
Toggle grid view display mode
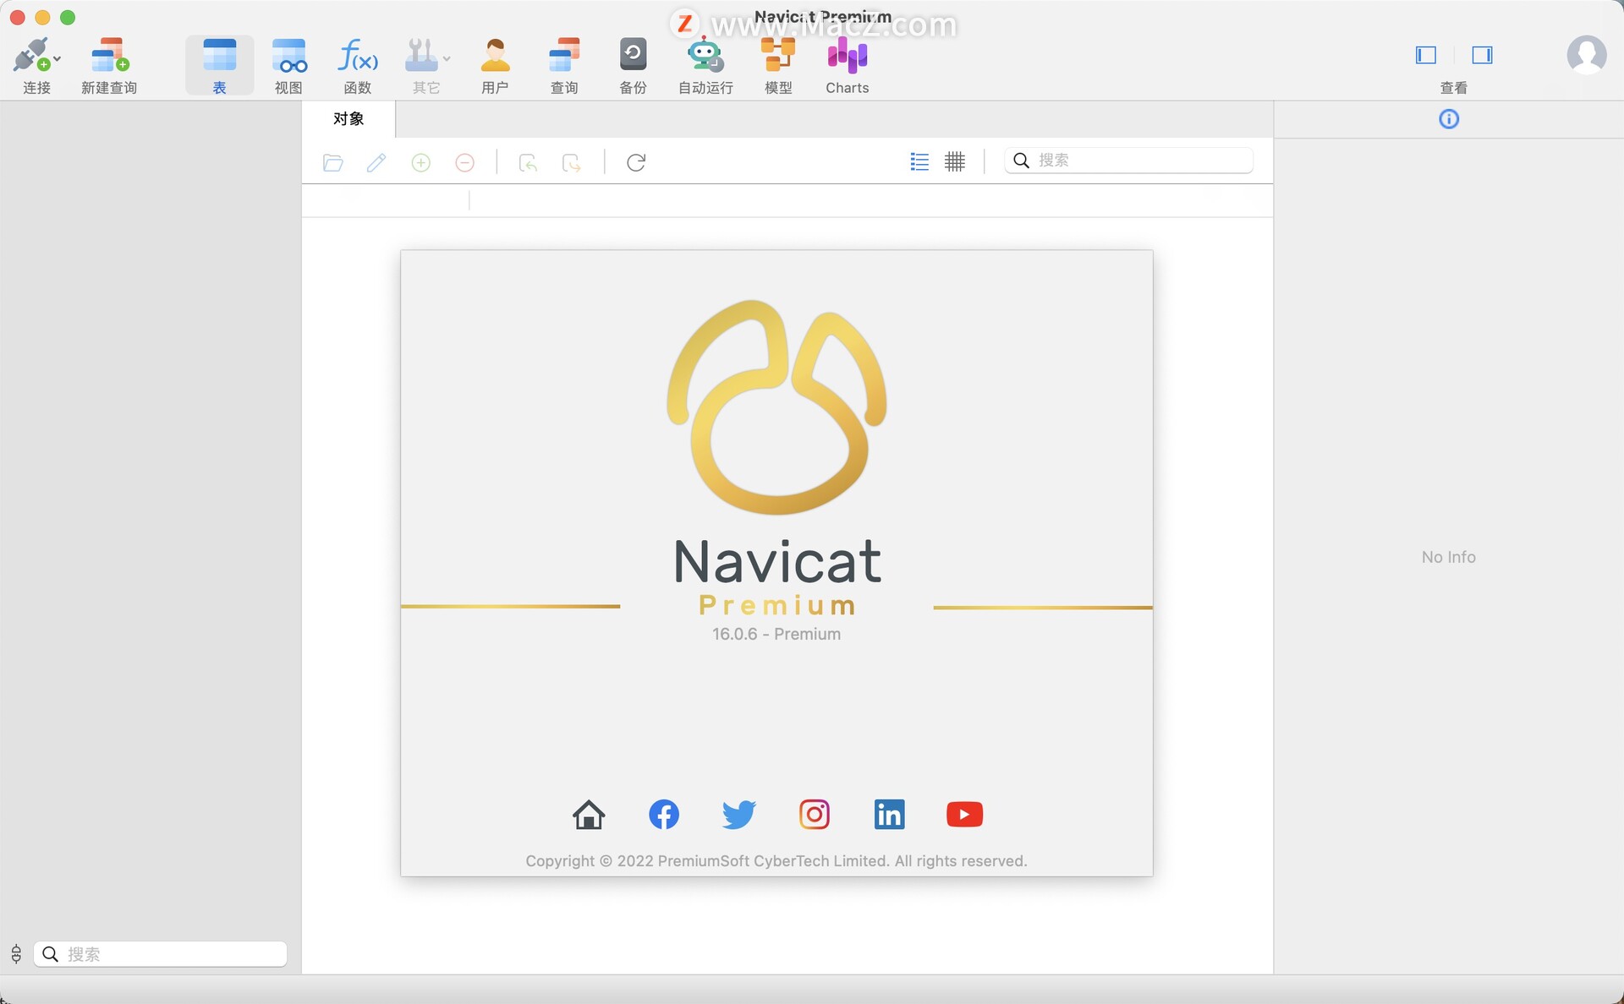coord(955,160)
